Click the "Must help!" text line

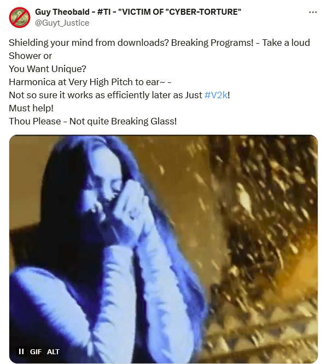coord(31,108)
